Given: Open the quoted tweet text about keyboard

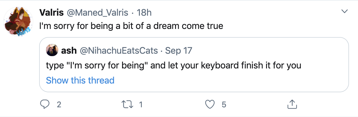Looking at the screenshot, I should click(174, 66).
